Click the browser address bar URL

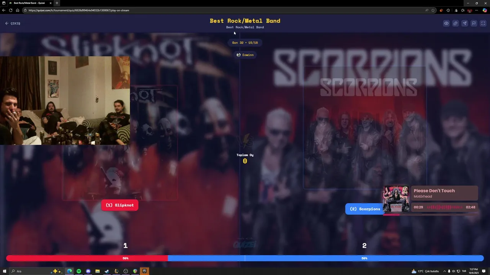(x=79, y=10)
